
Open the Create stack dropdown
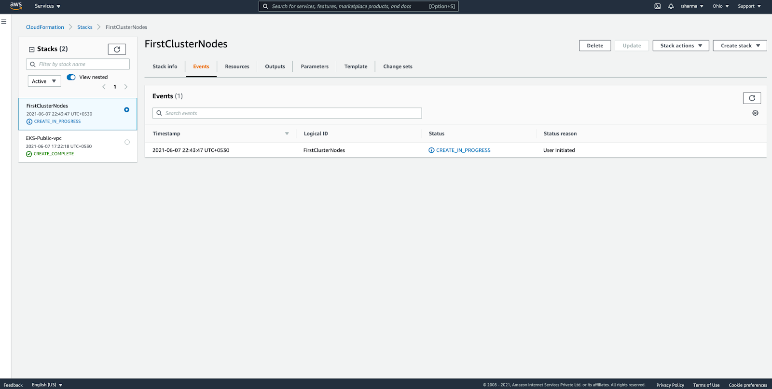coord(740,46)
